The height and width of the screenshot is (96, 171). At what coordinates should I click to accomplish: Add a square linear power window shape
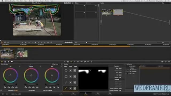(66, 77)
